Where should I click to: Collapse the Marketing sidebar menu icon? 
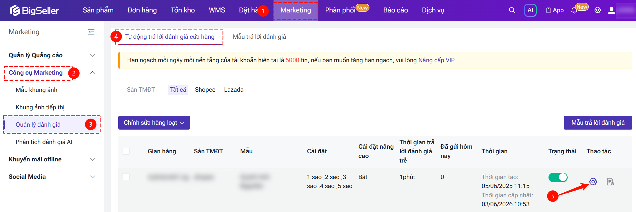pos(91,32)
